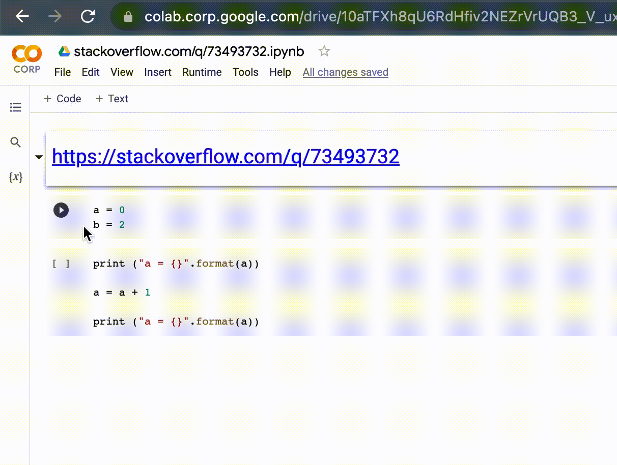Open the File menu
Viewport: 617px width, 465px height.
[x=63, y=72]
